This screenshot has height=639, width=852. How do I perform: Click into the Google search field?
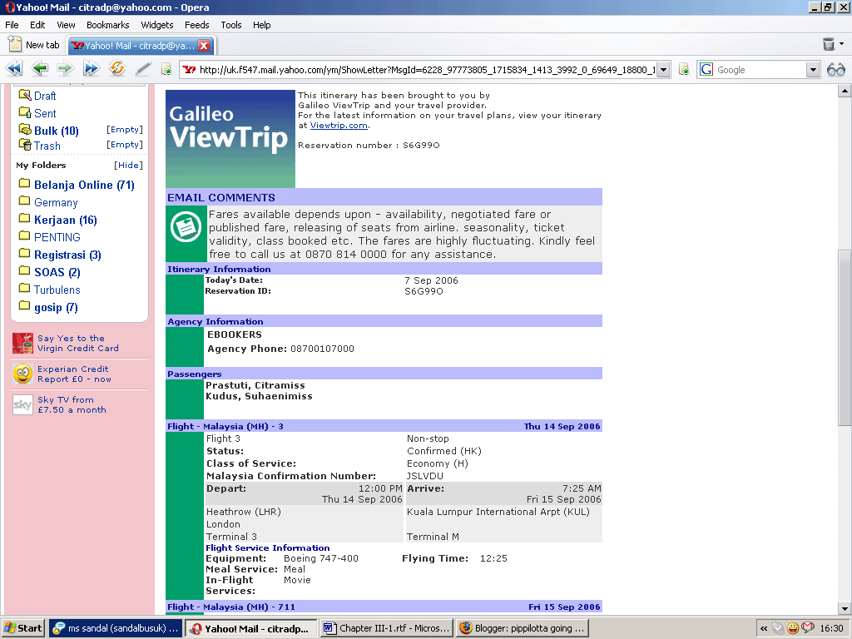tap(760, 70)
